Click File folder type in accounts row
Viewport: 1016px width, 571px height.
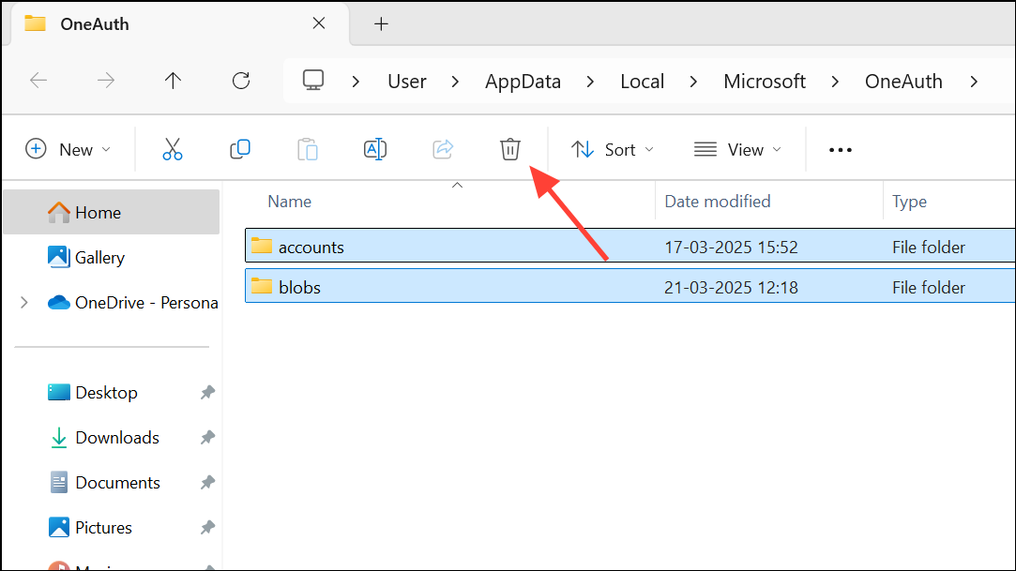[929, 248]
